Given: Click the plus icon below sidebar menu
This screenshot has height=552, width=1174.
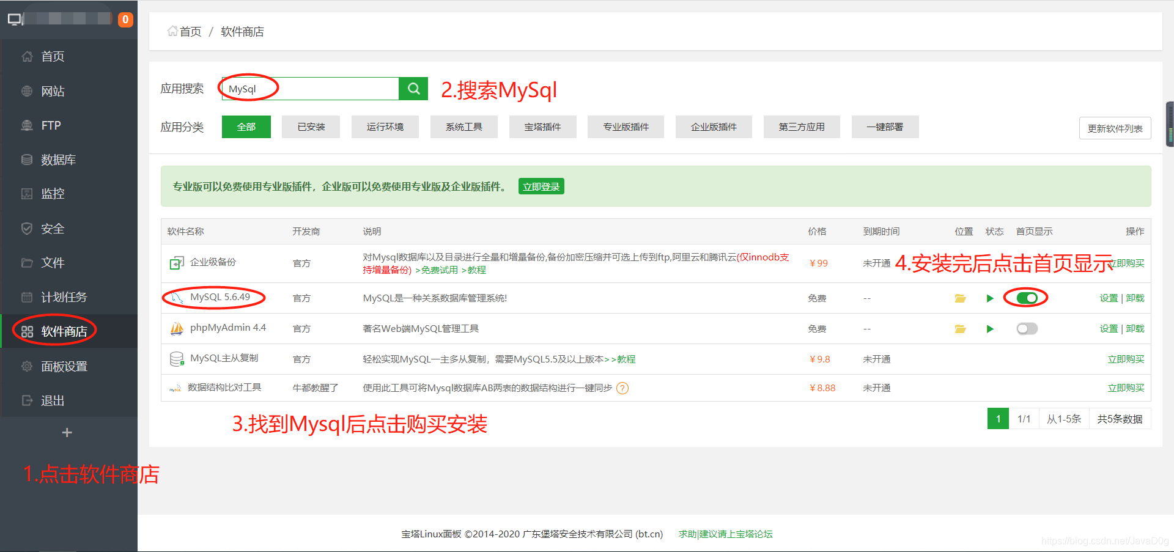Looking at the screenshot, I should tap(67, 433).
